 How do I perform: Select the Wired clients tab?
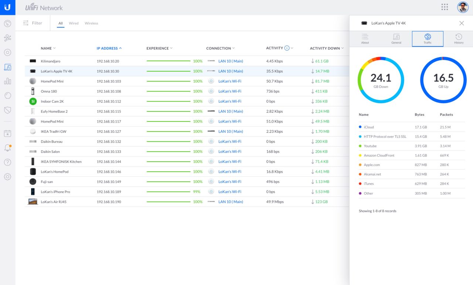tap(74, 23)
